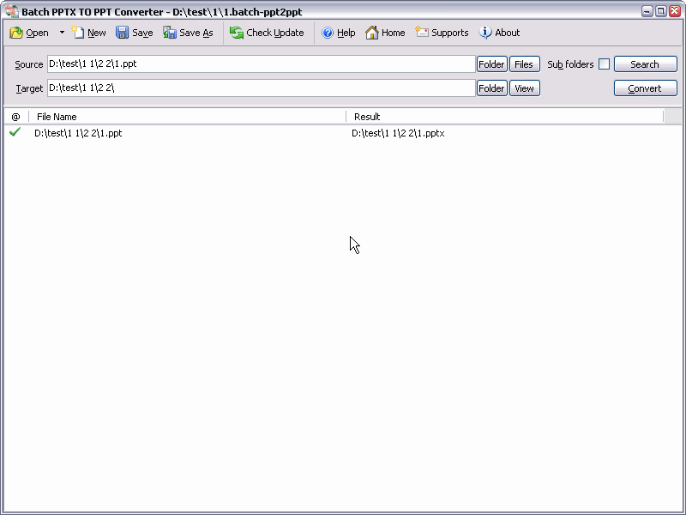Click the Target Folder button
Viewport: 686px width, 515px height.
(x=491, y=88)
